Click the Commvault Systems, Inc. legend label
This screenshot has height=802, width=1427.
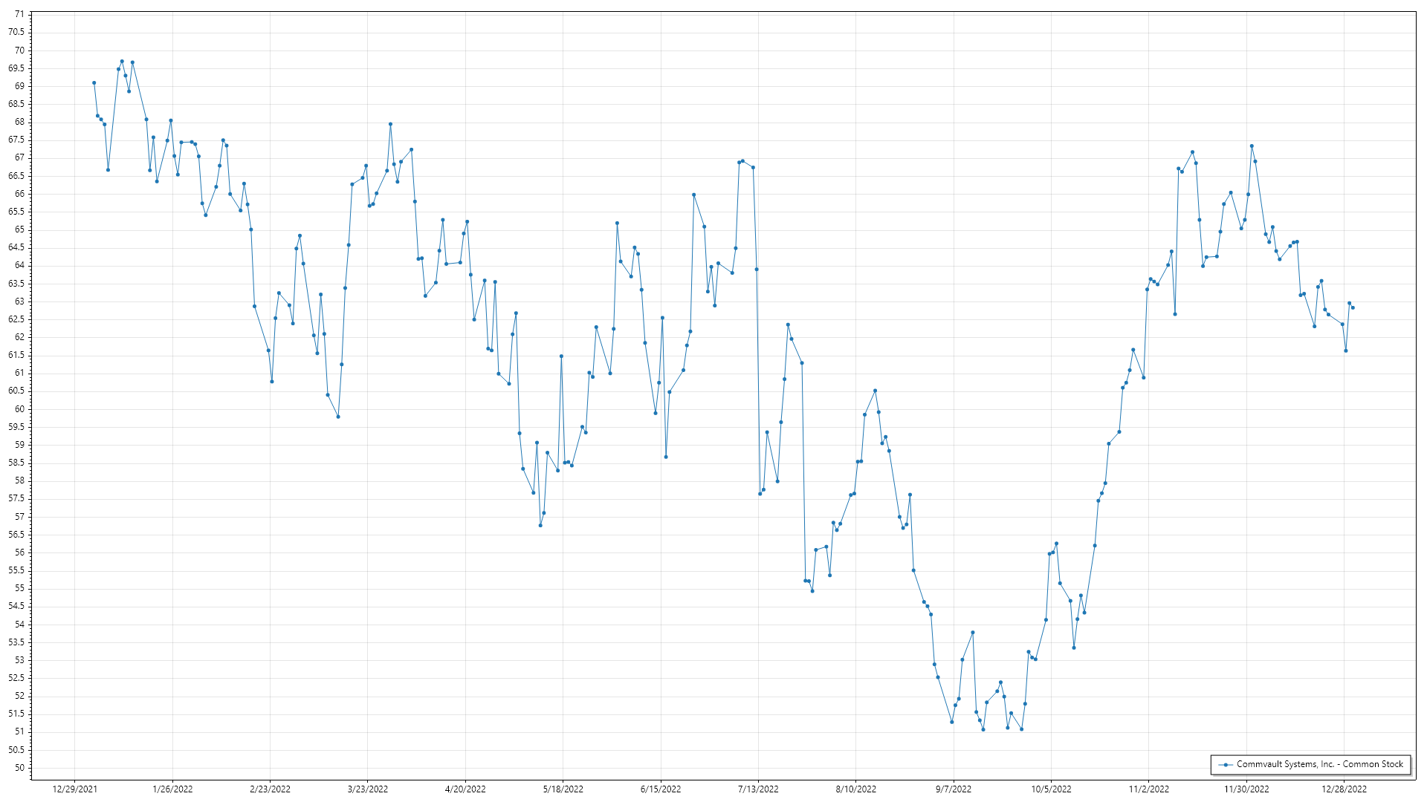coord(1320,764)
